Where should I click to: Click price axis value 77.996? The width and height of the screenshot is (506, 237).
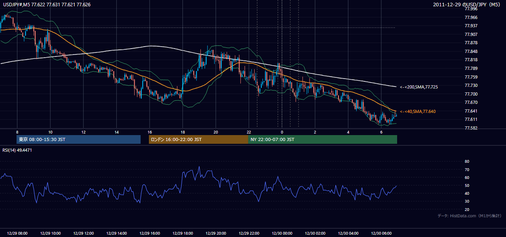coord(471,9)
